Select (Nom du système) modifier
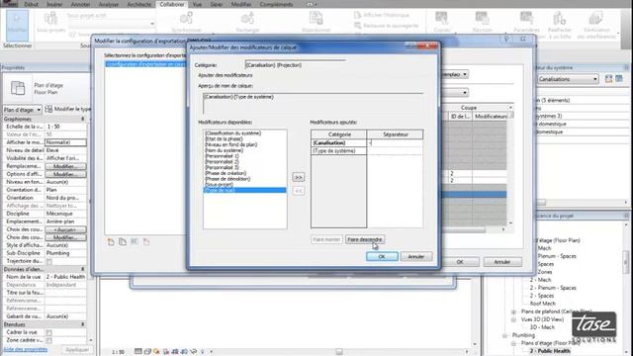 point(225,150)
